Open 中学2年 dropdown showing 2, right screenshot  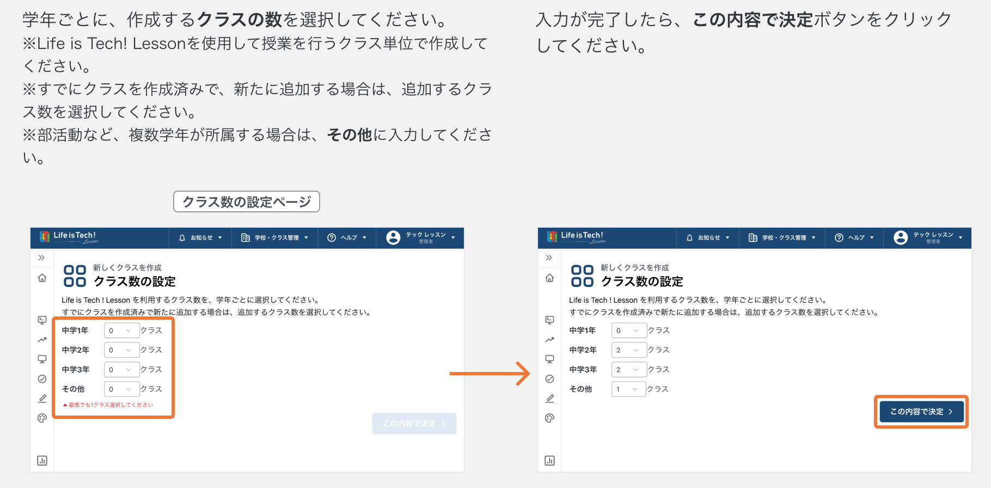(x=629, y=350)
